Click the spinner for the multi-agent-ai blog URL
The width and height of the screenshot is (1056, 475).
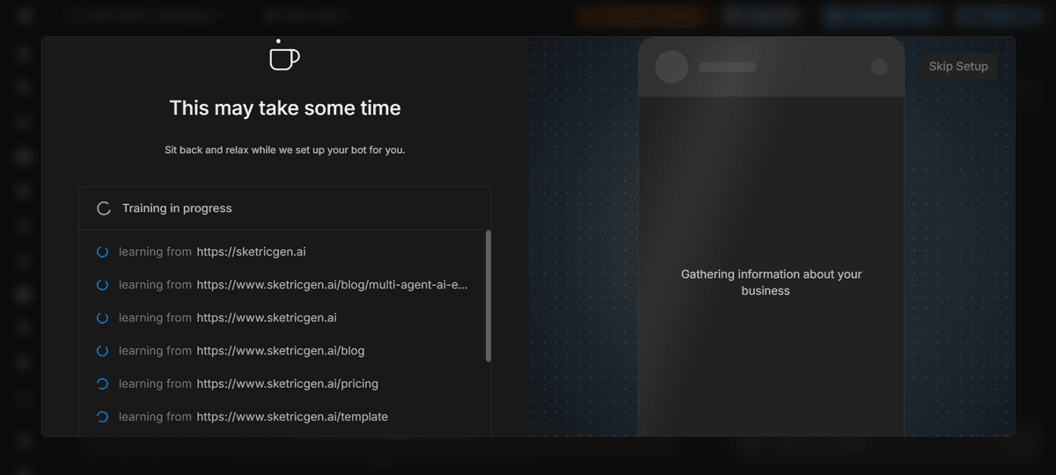click(x=102, y=285)
